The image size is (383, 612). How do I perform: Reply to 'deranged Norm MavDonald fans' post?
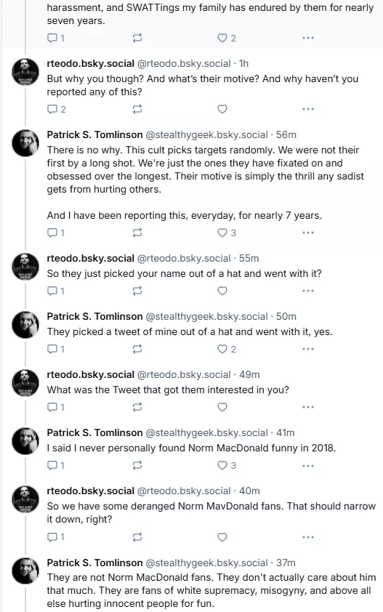pyautogui.click(x=56, y=537)
